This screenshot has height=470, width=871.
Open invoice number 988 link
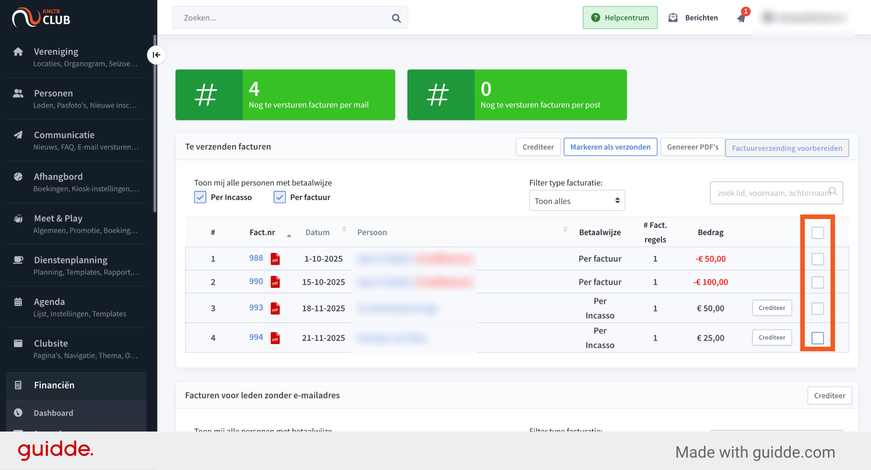pos(256,258)
